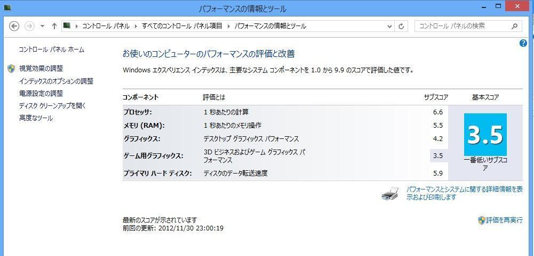The height and width of the screenshot is (256, 534).
Task: Open コントロール パネル ホーム link
Action: point(51,49)
